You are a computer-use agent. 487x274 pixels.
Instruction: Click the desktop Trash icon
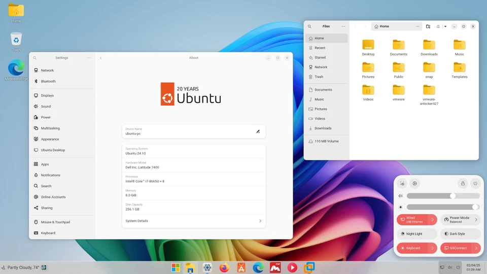(16, 42)
